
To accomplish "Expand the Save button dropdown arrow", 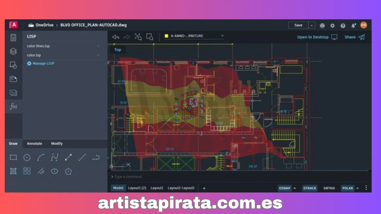I will [x=311, y=25].
